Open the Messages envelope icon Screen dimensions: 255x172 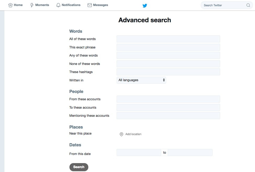pos(89,5)
